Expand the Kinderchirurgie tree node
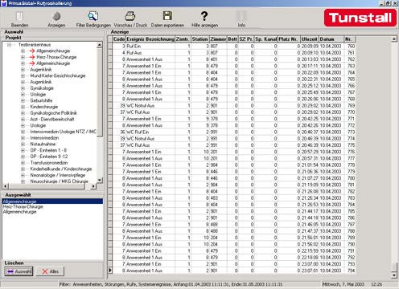This screenshot has width=399, height=289. coord(23,107)
